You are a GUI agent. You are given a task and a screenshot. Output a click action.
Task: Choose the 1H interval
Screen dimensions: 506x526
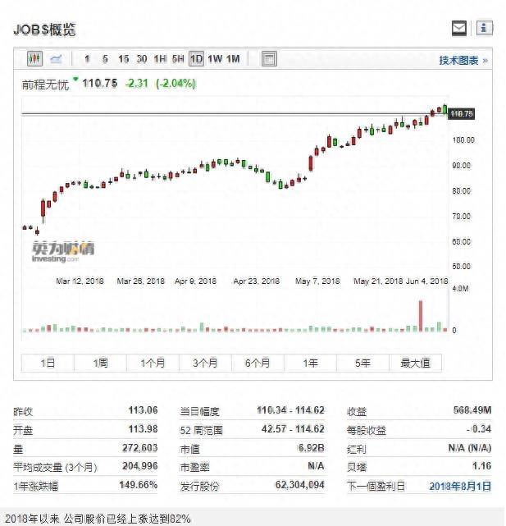pos(160,59)
